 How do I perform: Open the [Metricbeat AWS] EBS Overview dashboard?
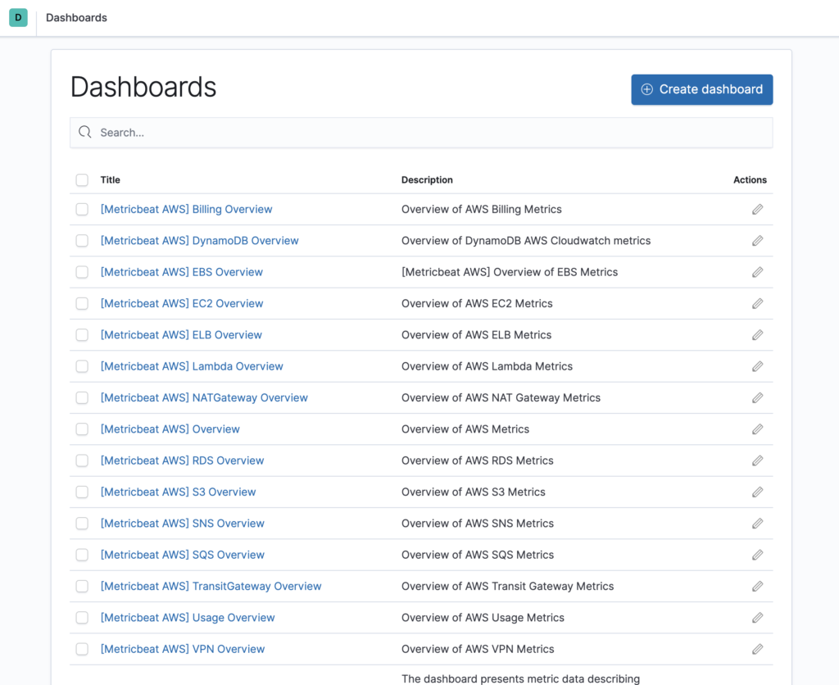coord(181,271)
